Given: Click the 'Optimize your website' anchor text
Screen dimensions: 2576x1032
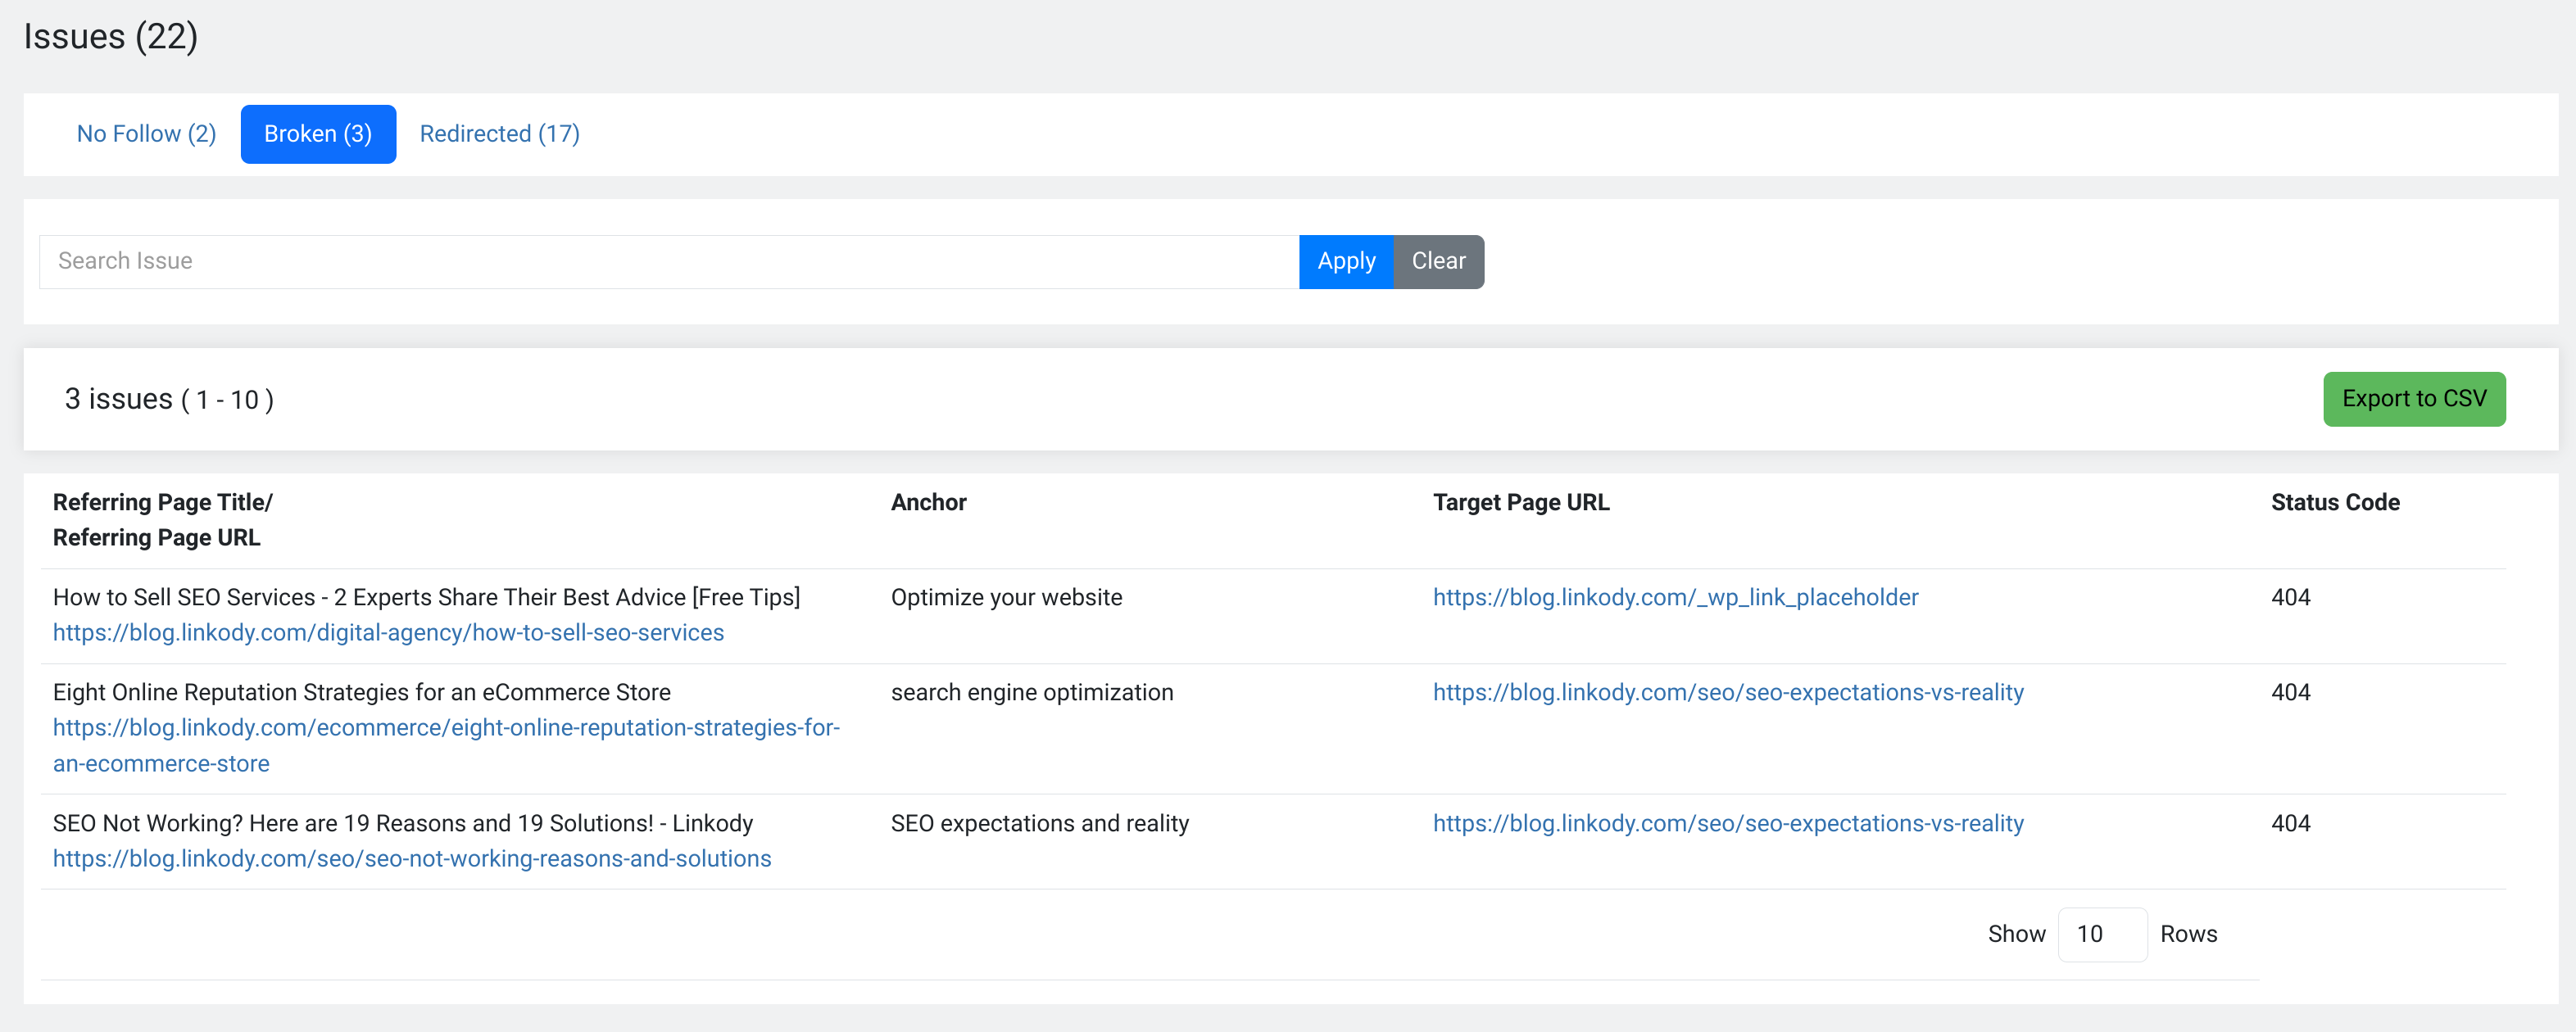Looking at the screenshot, I should 1006,598.
